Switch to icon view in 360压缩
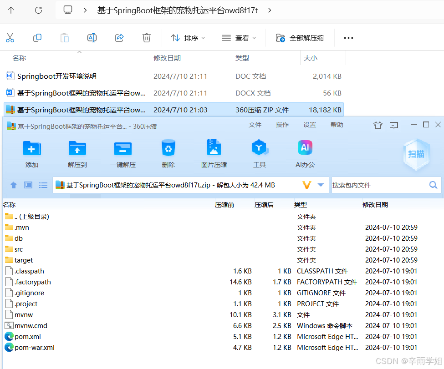This screenshot has width=444, height=369. [28, 185]
